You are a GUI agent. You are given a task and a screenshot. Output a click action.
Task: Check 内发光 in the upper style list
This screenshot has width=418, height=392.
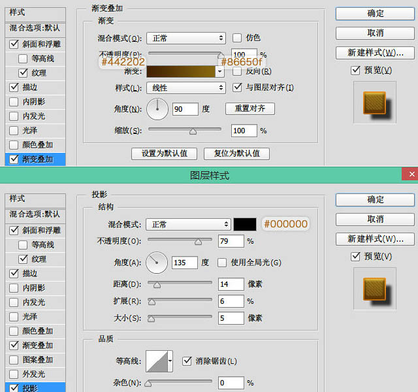[x=14, y=116]
